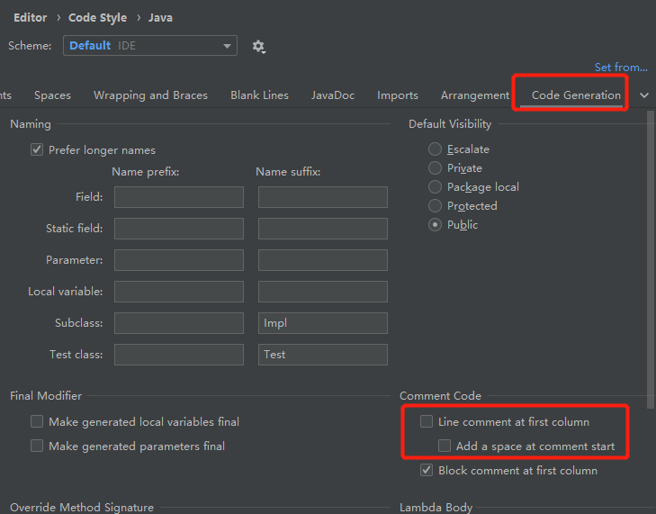The width and height of the screenshot is (656, 514).
Task: Select the Private visibility radio button
Action: click(x=436, y=168)
